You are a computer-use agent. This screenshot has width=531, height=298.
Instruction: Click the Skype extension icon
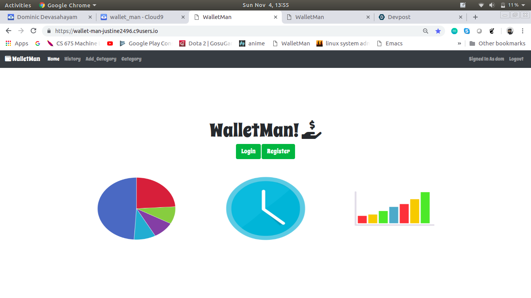pos(467,31)
